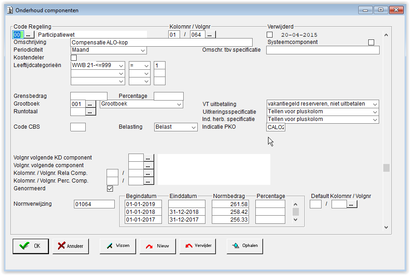
Task: Click the norm table scrollbar thumb
Action: pos(295,212)
